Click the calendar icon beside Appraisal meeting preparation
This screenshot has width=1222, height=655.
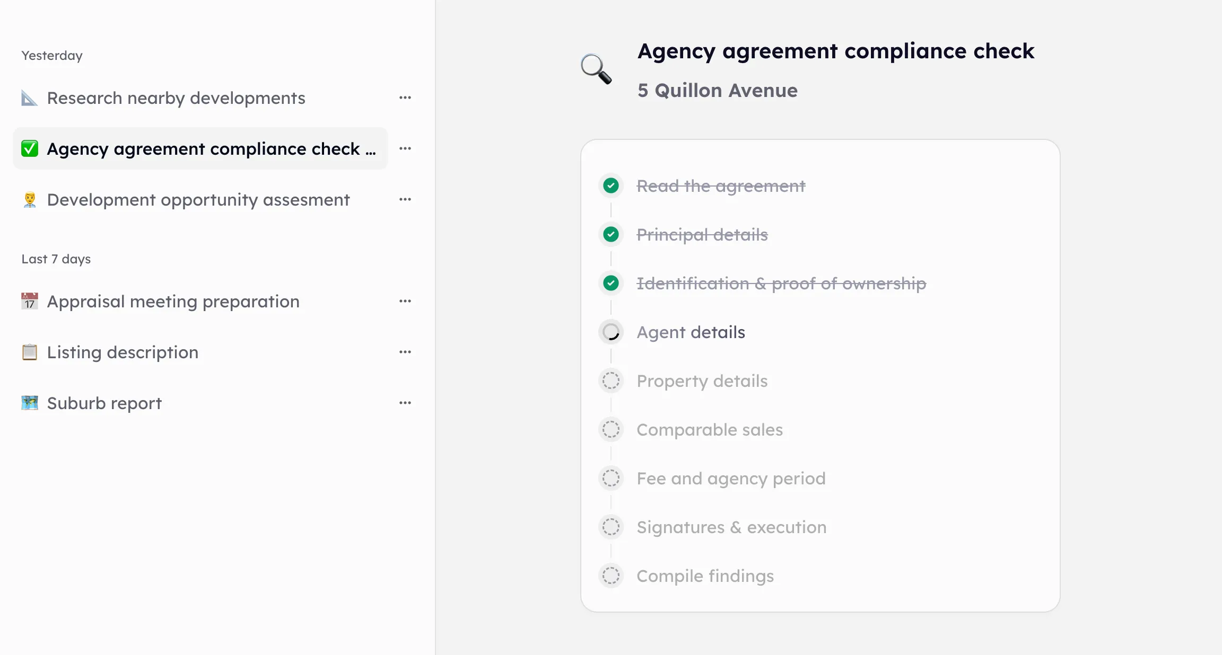click(x=30, y=301)
